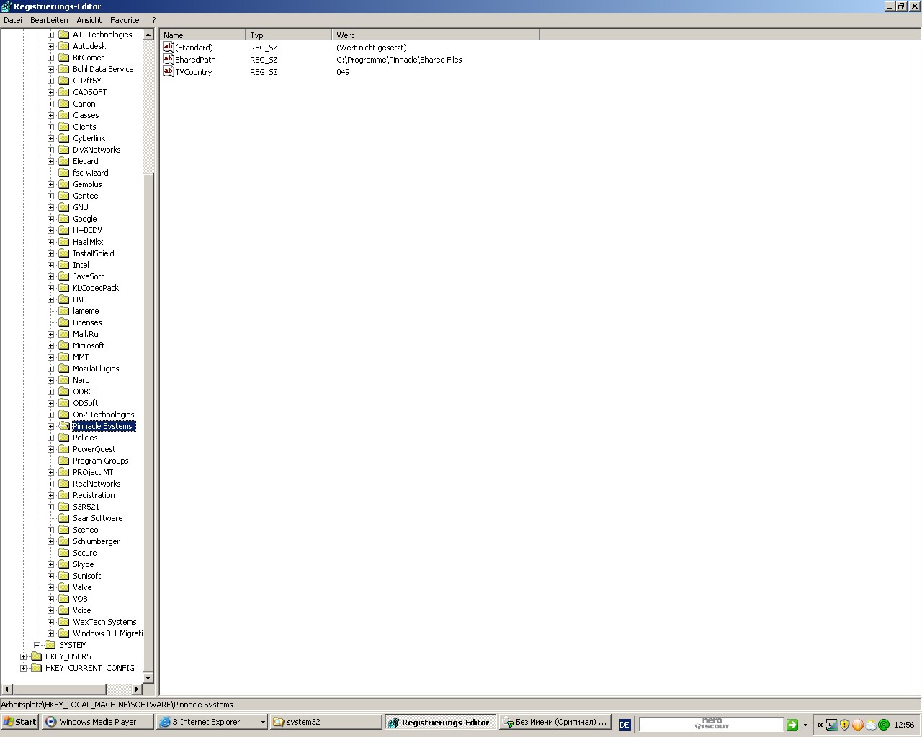The width and height of the screenshot is (922, 737).
Task: Expand the MozillaPlugins key
Action: click(x=50, y=368)
